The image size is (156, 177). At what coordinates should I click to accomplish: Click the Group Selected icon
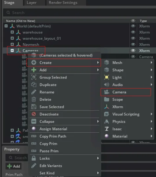34,77
